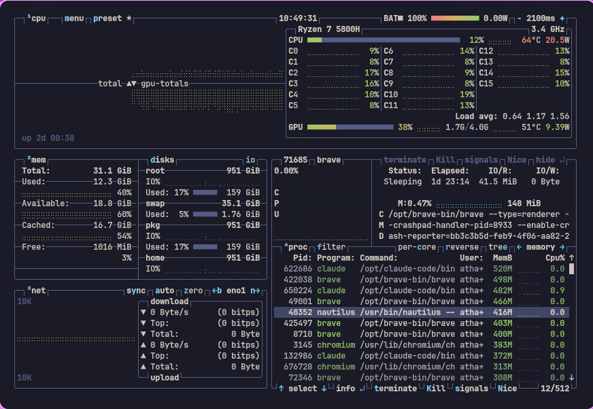Toggle the net box label

[x=36, y=291]
